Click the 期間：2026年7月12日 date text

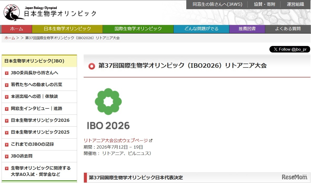click(x=113, y=147)
